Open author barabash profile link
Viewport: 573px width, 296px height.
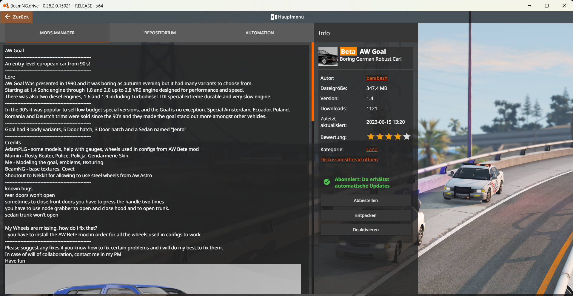pos(377,78)
